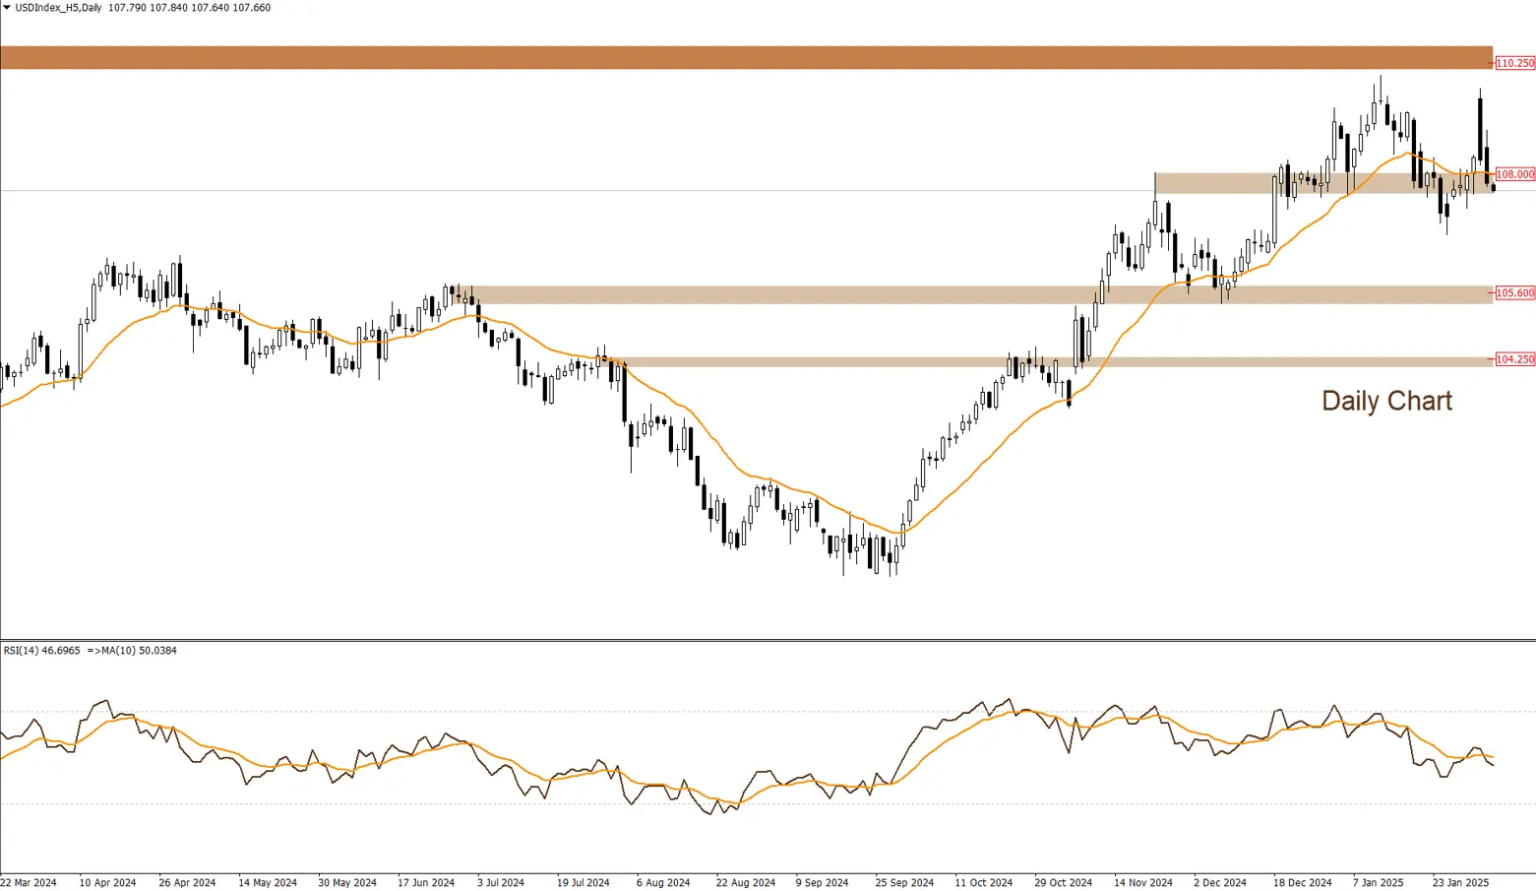
Task: Click the "Daily Chart" text label
Action: pos(1385,401)
